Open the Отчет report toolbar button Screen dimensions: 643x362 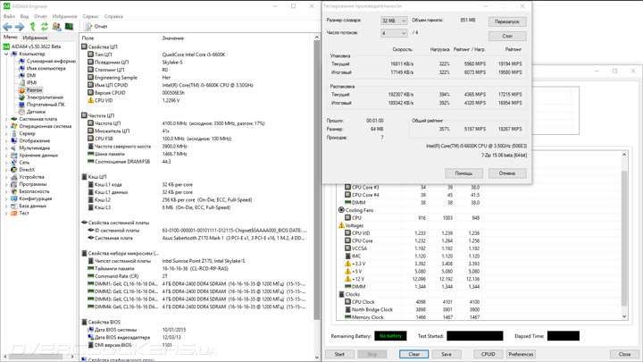(x=96, y=27)
